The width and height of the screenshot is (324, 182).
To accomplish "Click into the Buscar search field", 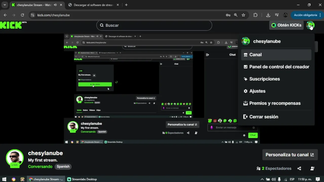I will click(154, 25).
